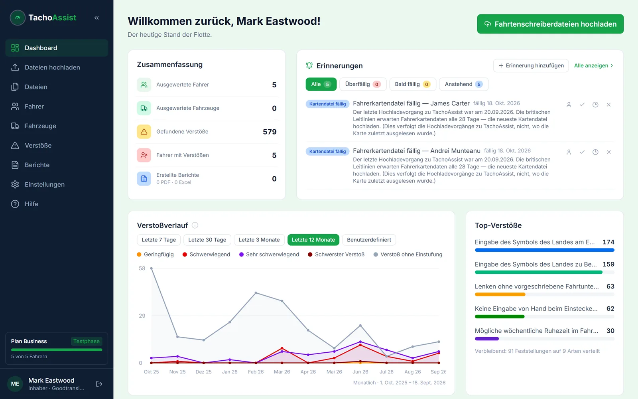
Task: Click Fahrtenschreiberdateien hochladen button
Action: click(x=550, y=24)
